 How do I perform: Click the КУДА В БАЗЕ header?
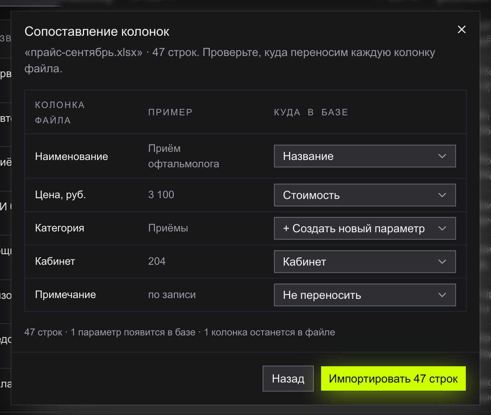coord(311,112)
